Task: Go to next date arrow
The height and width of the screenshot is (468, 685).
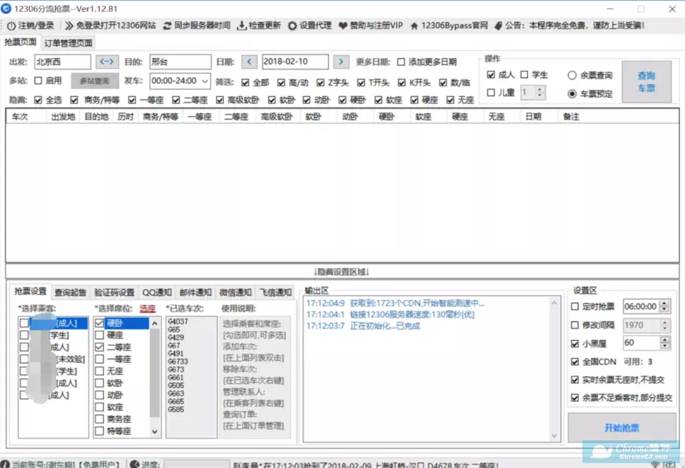Action: point(341,62)
